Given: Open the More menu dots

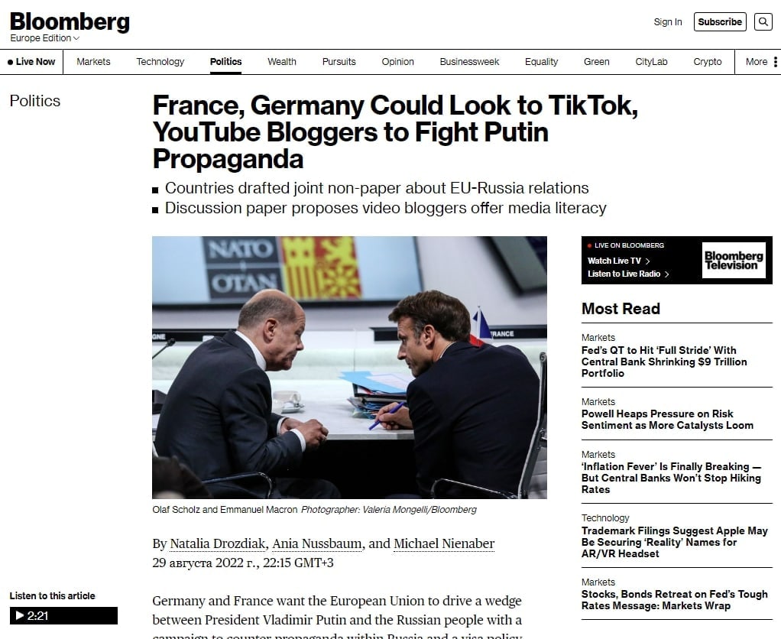Looking at the screenshot, I should click(775, 62).
